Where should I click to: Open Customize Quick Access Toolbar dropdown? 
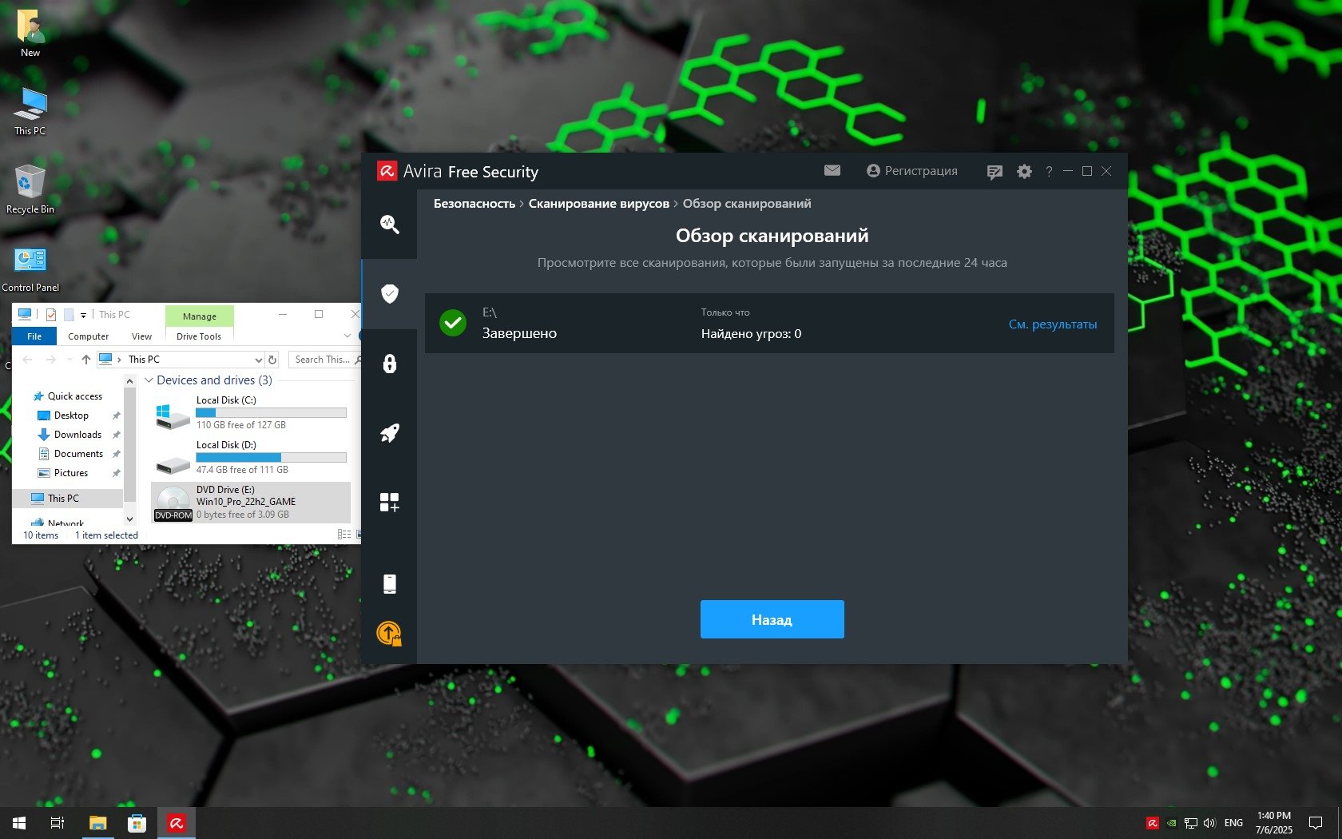[x=83, y=316]
